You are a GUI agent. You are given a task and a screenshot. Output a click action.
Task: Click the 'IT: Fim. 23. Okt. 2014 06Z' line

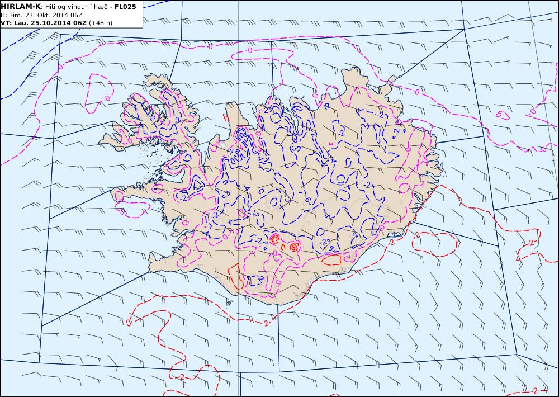click(x=41, y=15)
